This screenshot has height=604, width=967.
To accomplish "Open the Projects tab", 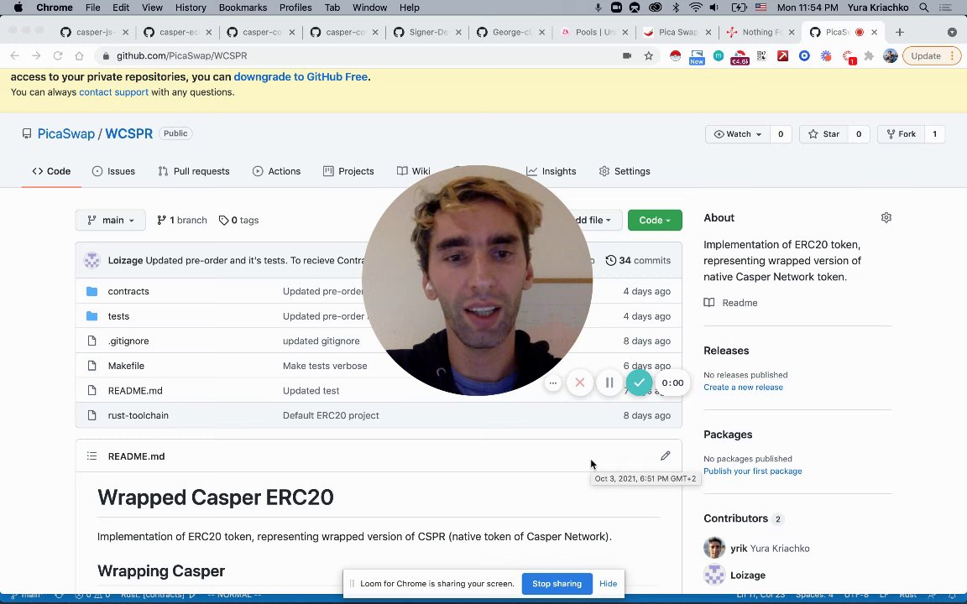I will click(348, 171).
